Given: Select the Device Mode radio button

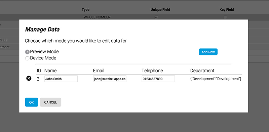Looking at the screenshot, I should pyautogui.click(x=27, y=58).
